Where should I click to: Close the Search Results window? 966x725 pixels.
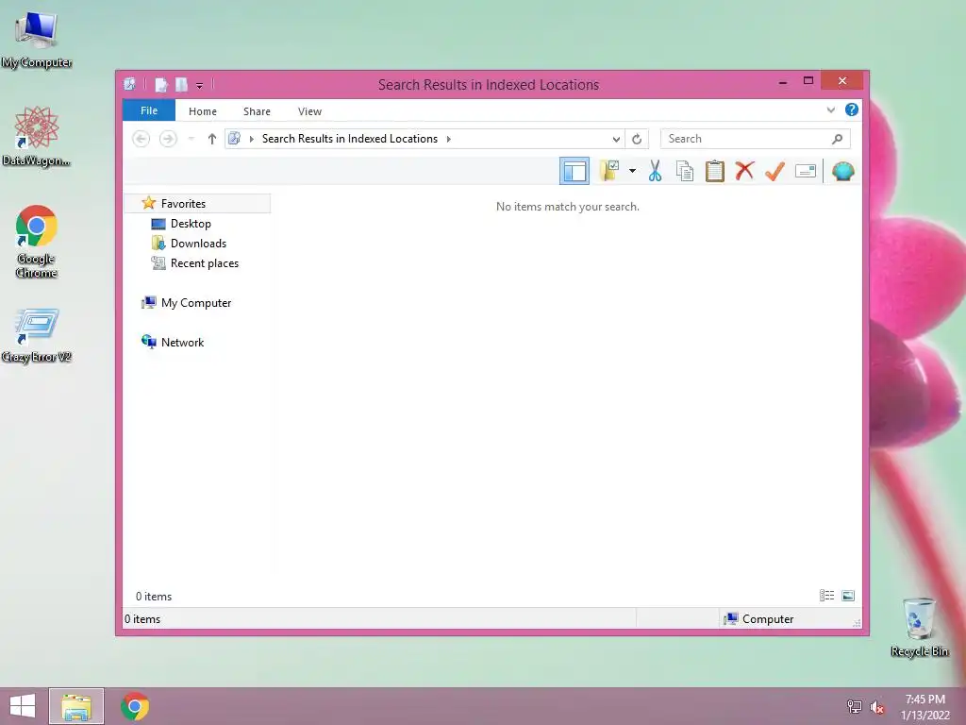click(842, 81)
